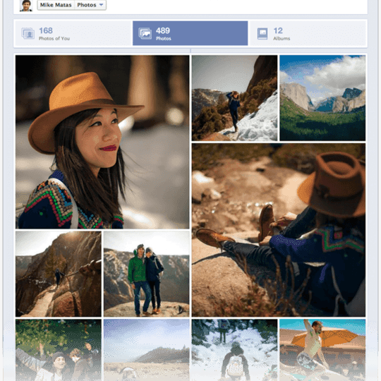381x381 pixels.
Task: Open hazy hill landscape photo
Action: coord(147,350)
